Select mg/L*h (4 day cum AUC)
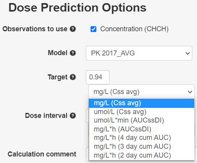Screen dimensions: 197x163 point(142,138)
